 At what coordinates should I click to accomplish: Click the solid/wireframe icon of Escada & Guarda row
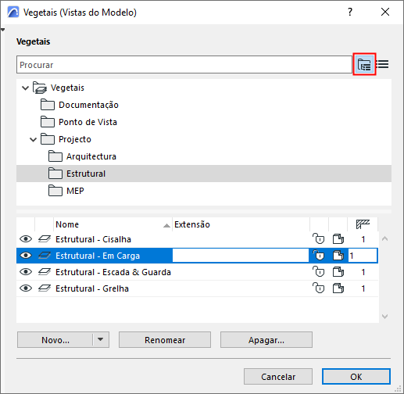[338, 272]
